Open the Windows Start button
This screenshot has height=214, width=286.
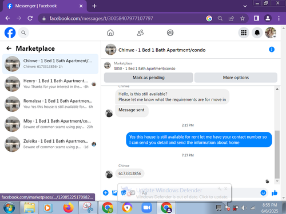(x=9, y=208)
